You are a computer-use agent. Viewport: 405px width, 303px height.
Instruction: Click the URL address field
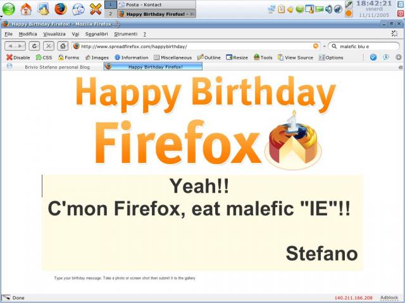click(x=190, y=46)
